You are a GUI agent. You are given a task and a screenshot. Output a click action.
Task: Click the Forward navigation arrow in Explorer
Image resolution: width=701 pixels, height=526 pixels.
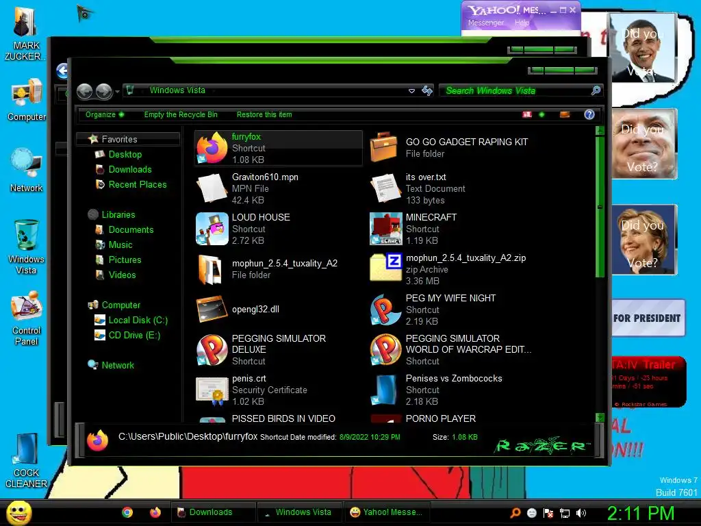click(x=104, y=91)
